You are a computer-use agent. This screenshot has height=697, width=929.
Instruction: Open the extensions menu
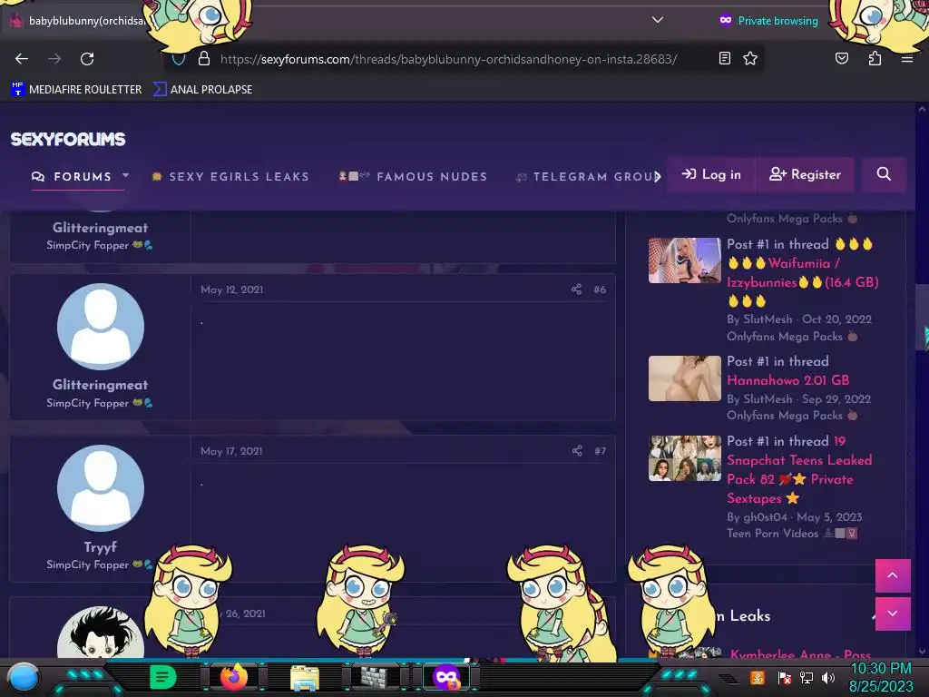click(875, 58)
